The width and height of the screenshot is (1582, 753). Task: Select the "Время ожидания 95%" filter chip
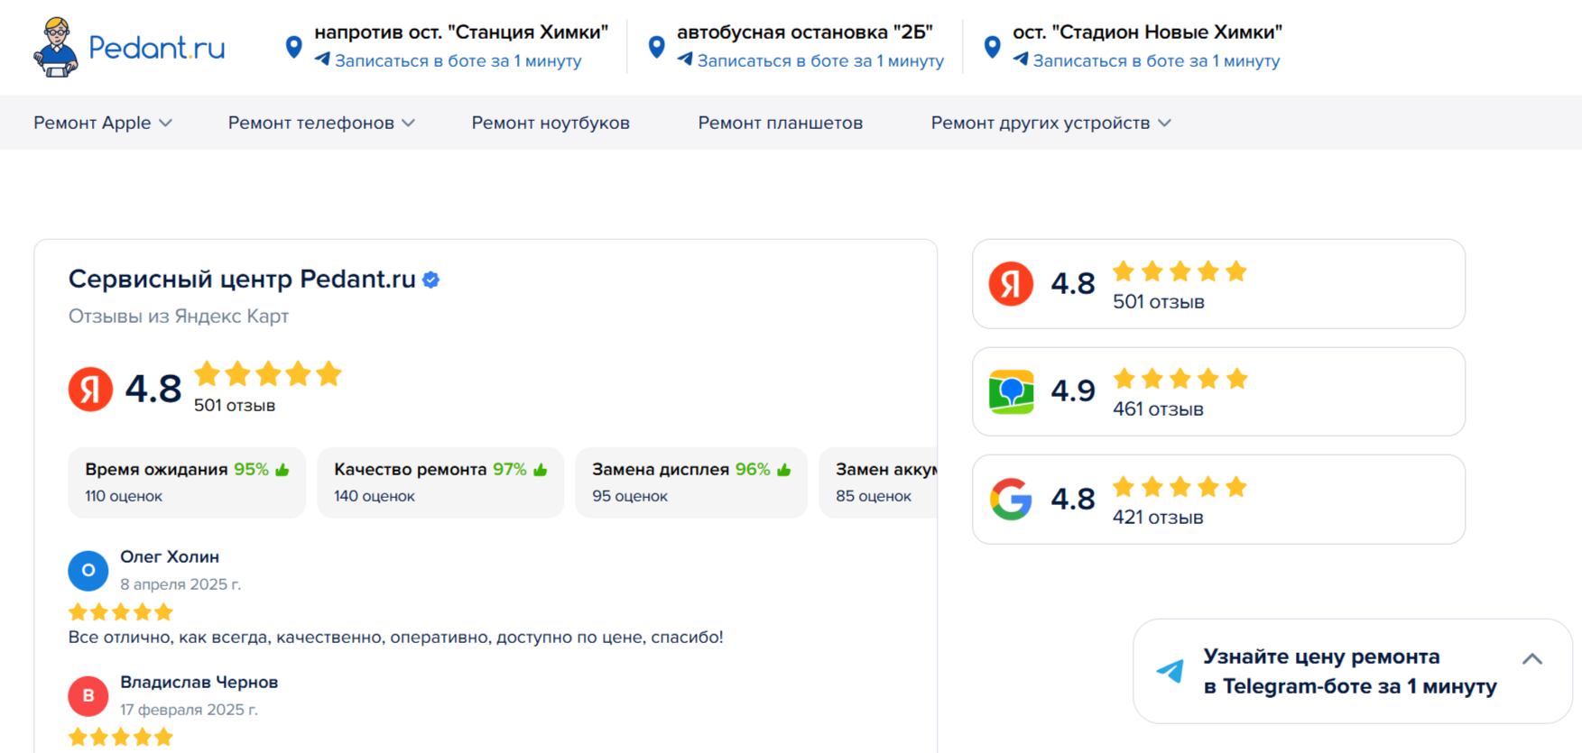click(187, 482)
